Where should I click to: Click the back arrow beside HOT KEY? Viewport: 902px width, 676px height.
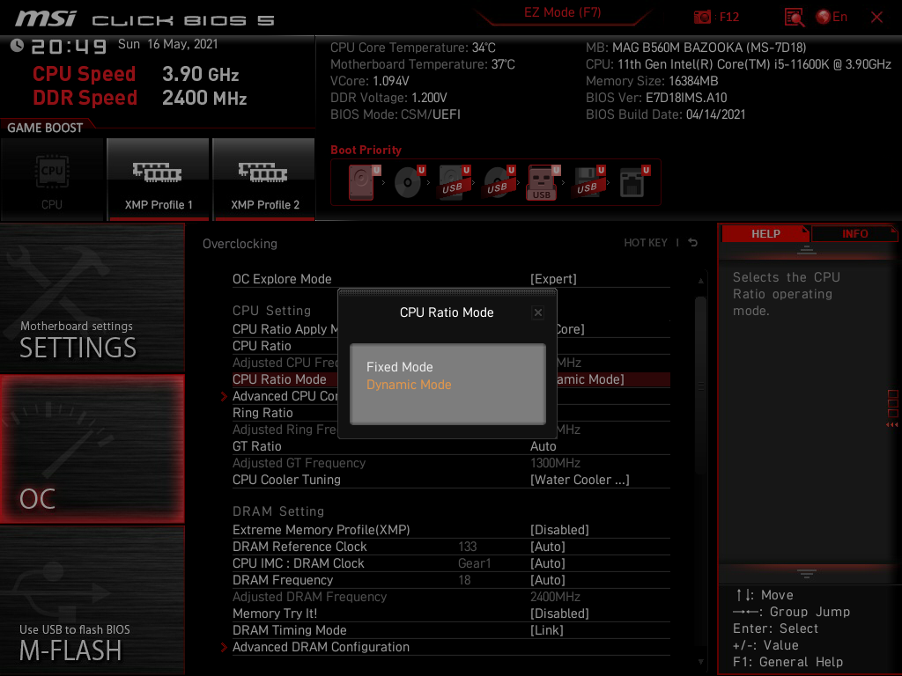tap(693, 243)
